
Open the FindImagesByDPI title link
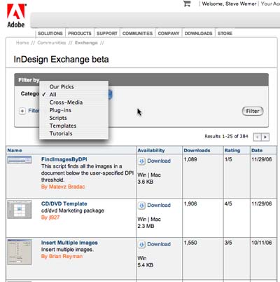click(64, 159)
